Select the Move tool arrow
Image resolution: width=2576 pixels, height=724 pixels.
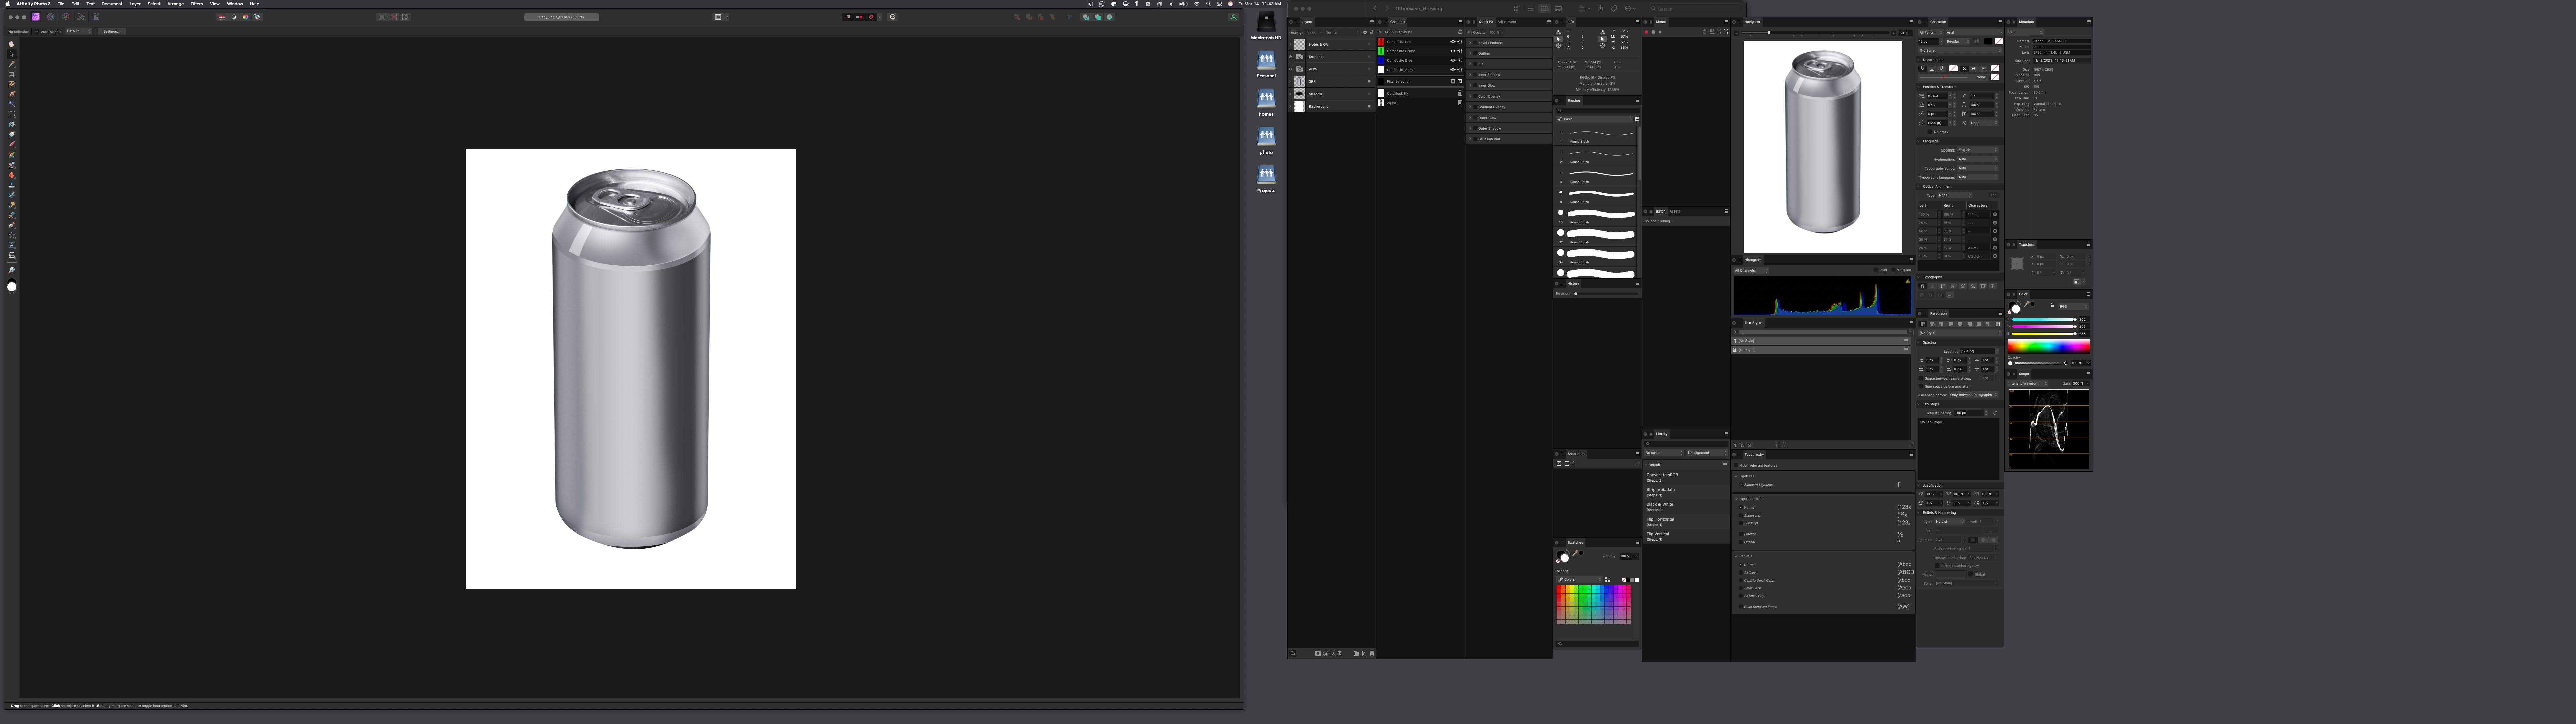click(12, 54)
